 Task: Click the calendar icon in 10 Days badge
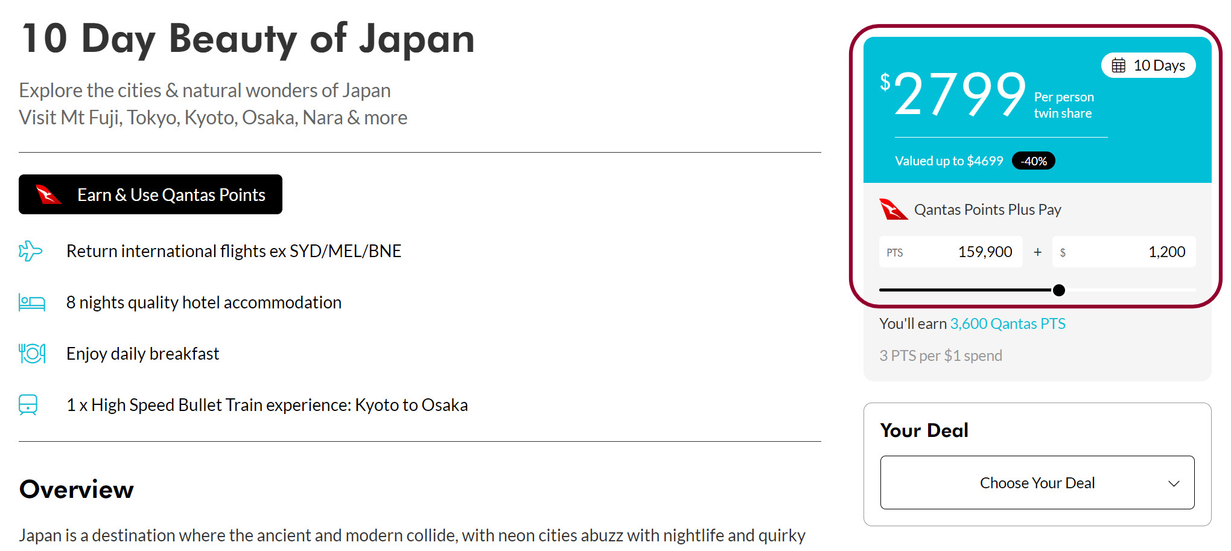click(x=1119, y=65)
